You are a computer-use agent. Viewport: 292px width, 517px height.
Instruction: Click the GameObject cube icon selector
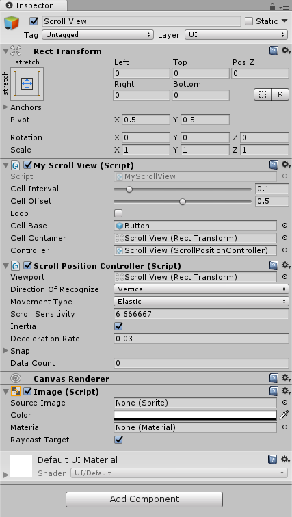tap(12, 24)
